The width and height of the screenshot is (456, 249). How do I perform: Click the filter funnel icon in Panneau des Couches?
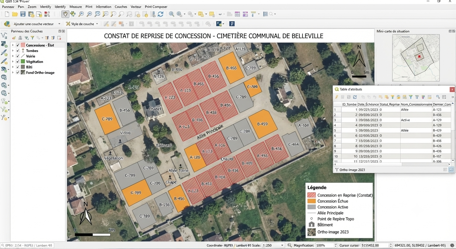tap(32, 38)
